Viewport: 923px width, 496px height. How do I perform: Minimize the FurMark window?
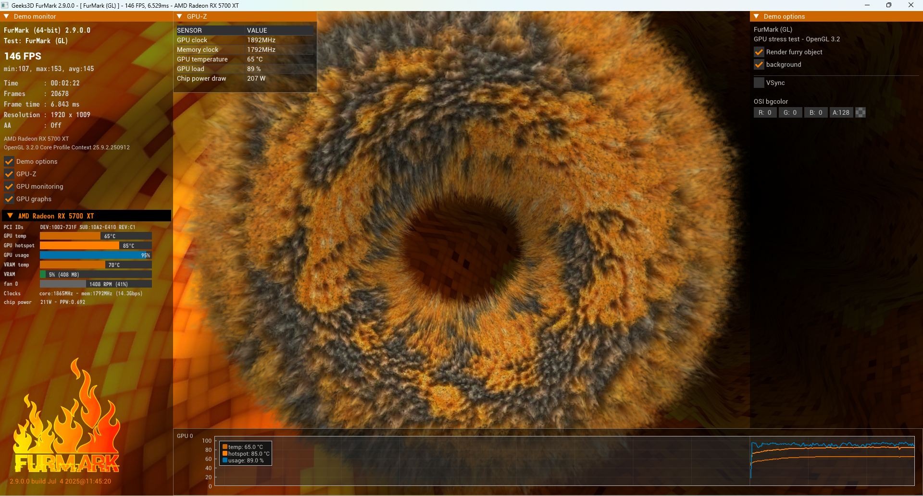point(867,5)
